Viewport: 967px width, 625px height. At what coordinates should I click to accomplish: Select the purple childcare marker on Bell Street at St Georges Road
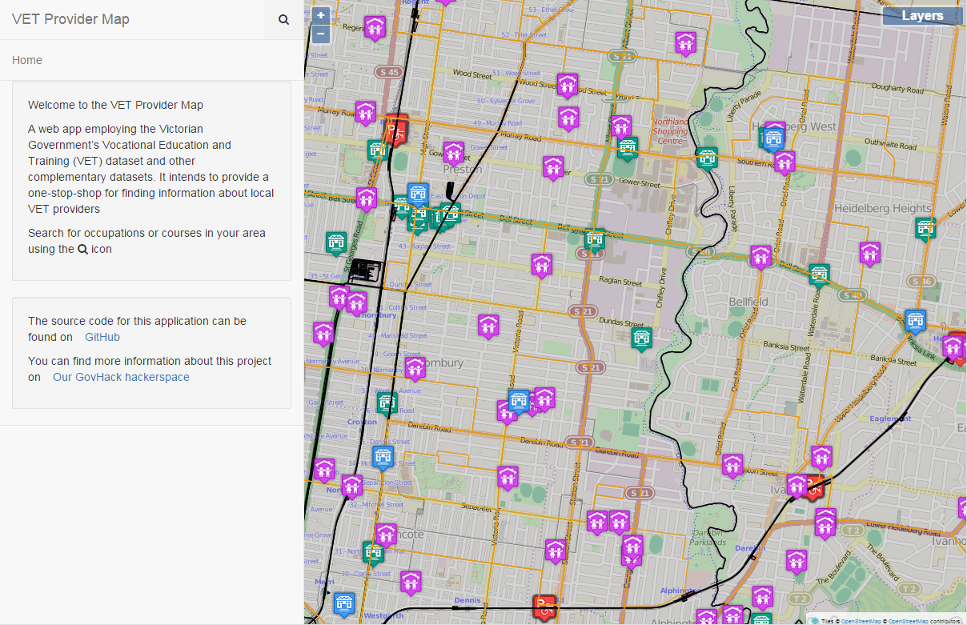pos(367,198)
